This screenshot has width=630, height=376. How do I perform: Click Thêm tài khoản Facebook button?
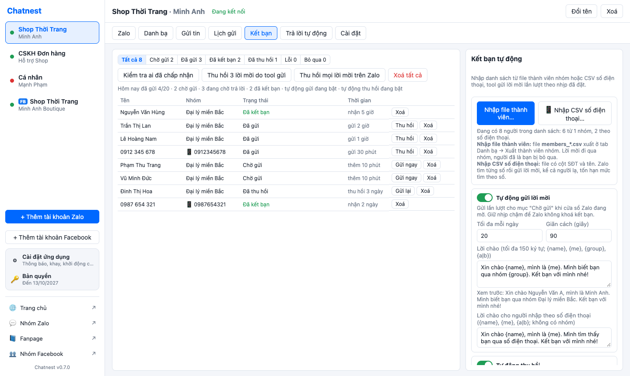coord(52,237)
